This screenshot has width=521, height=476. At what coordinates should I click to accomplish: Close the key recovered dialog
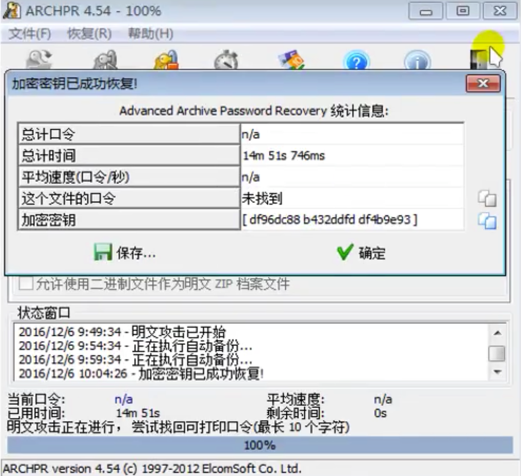coord(483,83)
